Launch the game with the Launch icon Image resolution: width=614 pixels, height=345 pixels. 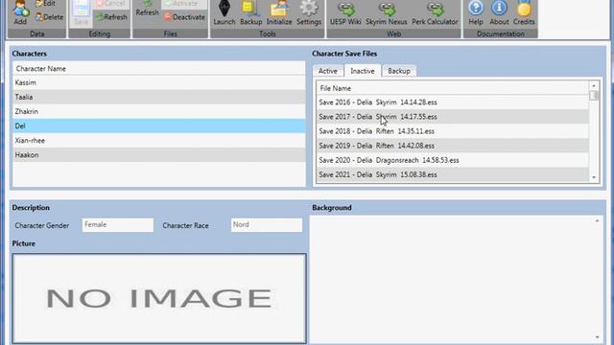[x=224, y=13]
